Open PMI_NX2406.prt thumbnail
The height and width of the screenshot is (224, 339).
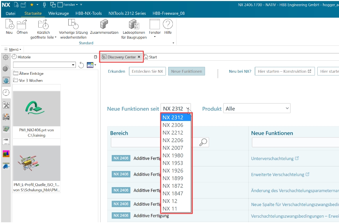[37, 109]
